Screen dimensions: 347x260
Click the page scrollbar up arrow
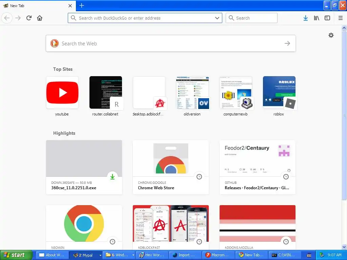344,28
